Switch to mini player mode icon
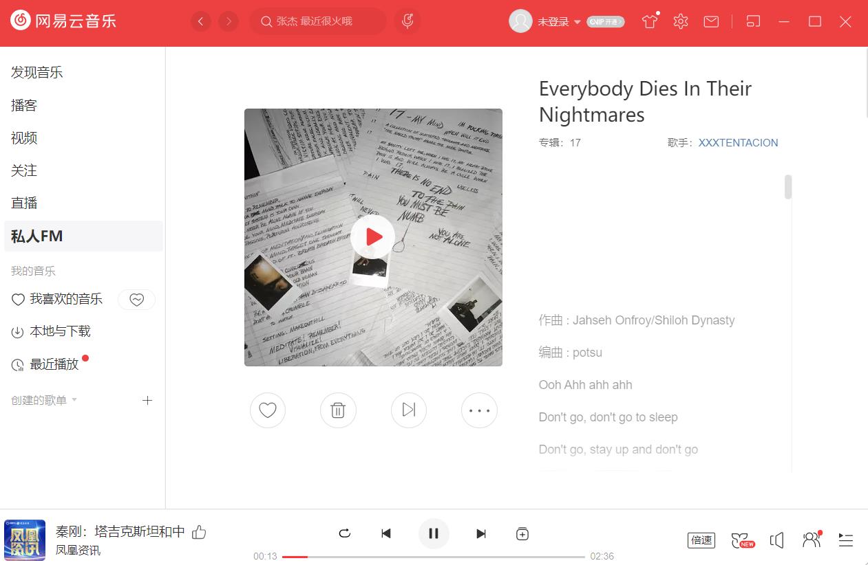868x565 pixels. [x=754, y=22]
